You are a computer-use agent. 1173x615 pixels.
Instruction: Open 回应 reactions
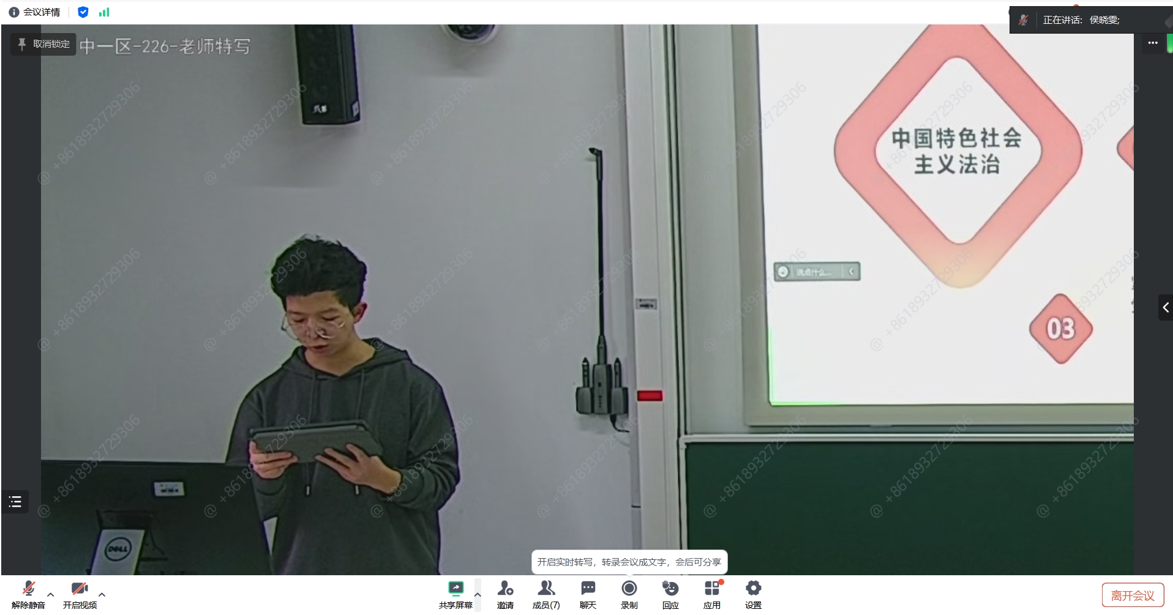click(670, 594)
